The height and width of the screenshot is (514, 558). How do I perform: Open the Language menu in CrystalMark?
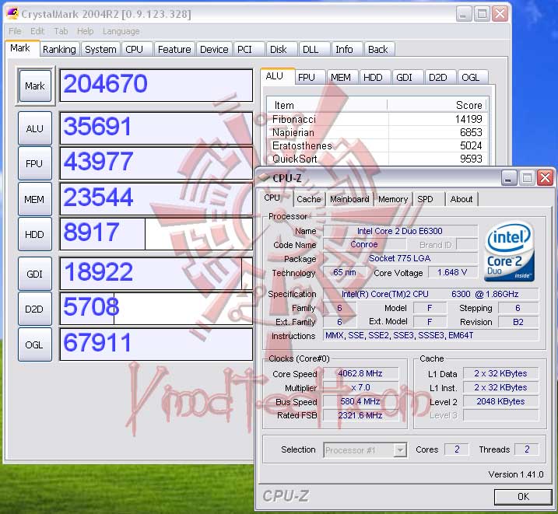pos(121,31)
